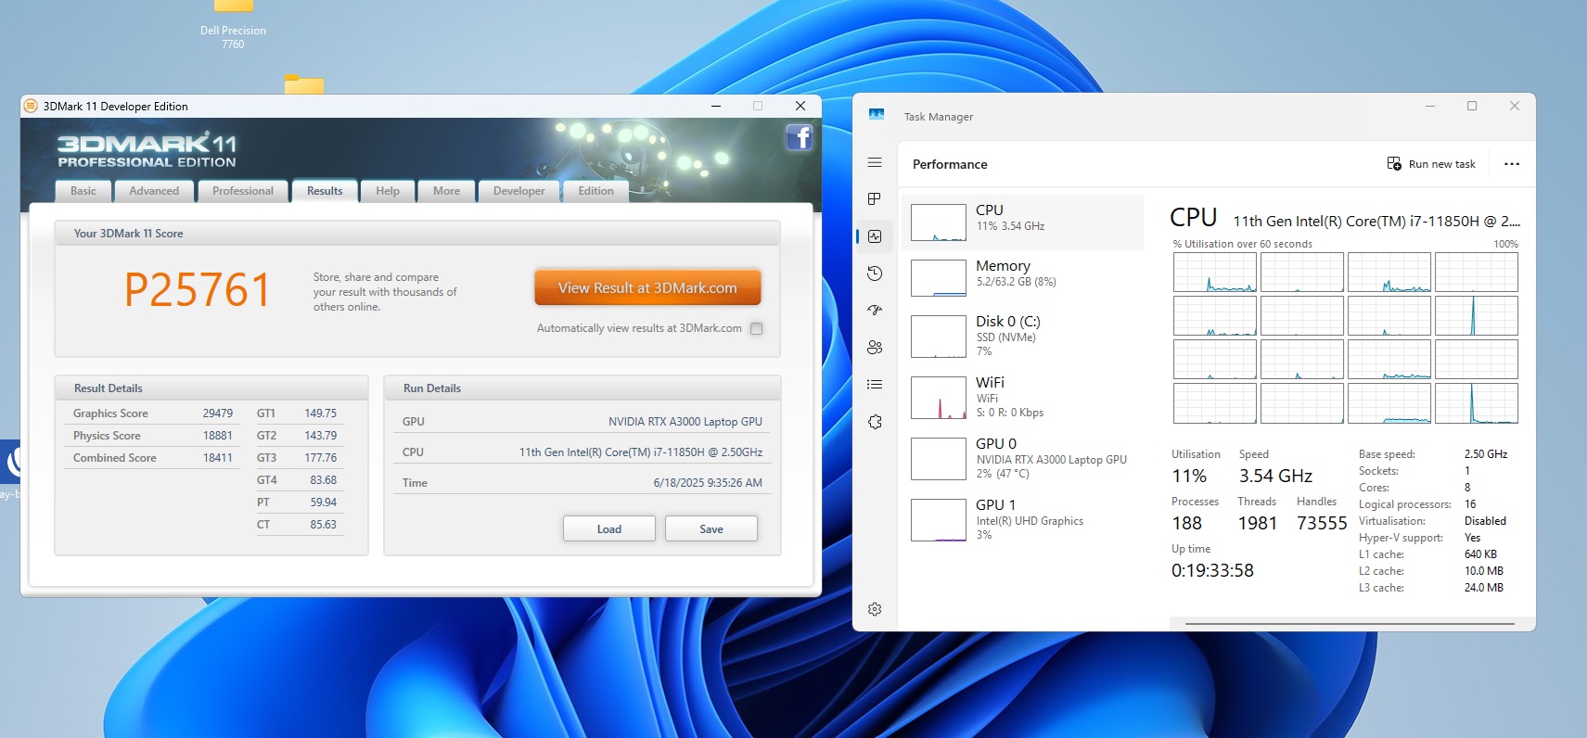Enable automatically view results at 3DMark.com
Viewport: 1587px width, 738px height.
(x=757, y=328)
